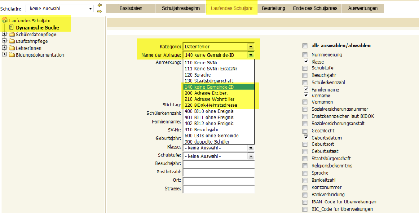
Task: Enable the Nummerierung checkbox
Action: point(305,55)
